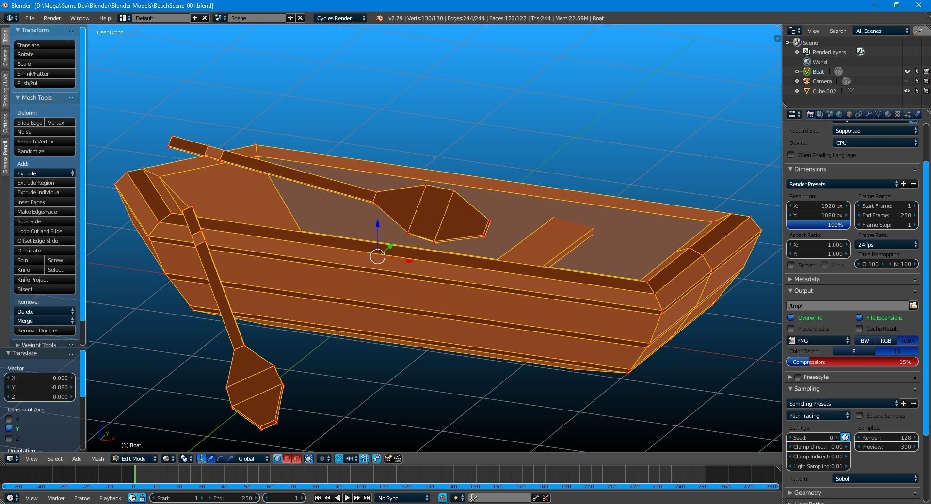
Task: Click the Subdivide button
Action: pos(45,221)
